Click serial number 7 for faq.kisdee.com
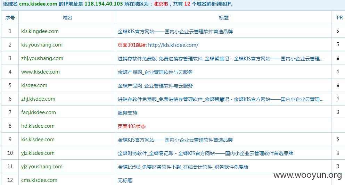 pos(10,112)
